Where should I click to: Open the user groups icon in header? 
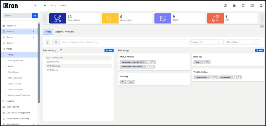[225, 5]
